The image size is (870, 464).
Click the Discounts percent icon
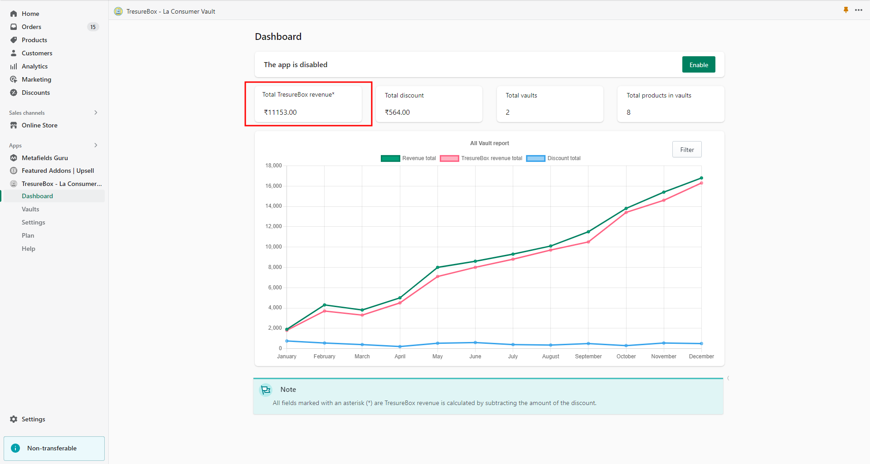[14, 93]
